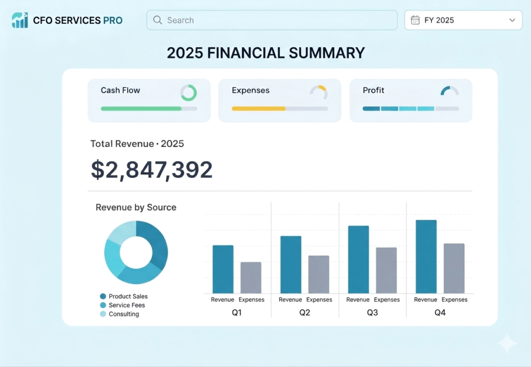
Task: Select the Q1 quarter label
Action: coord(236,313)
